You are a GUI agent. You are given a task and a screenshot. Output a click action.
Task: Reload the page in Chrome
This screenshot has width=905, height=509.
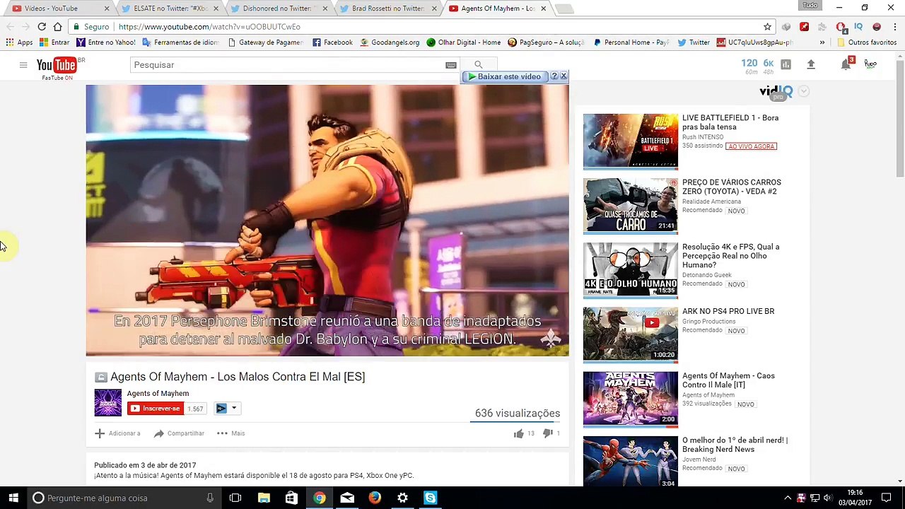(x=42, y=27)
